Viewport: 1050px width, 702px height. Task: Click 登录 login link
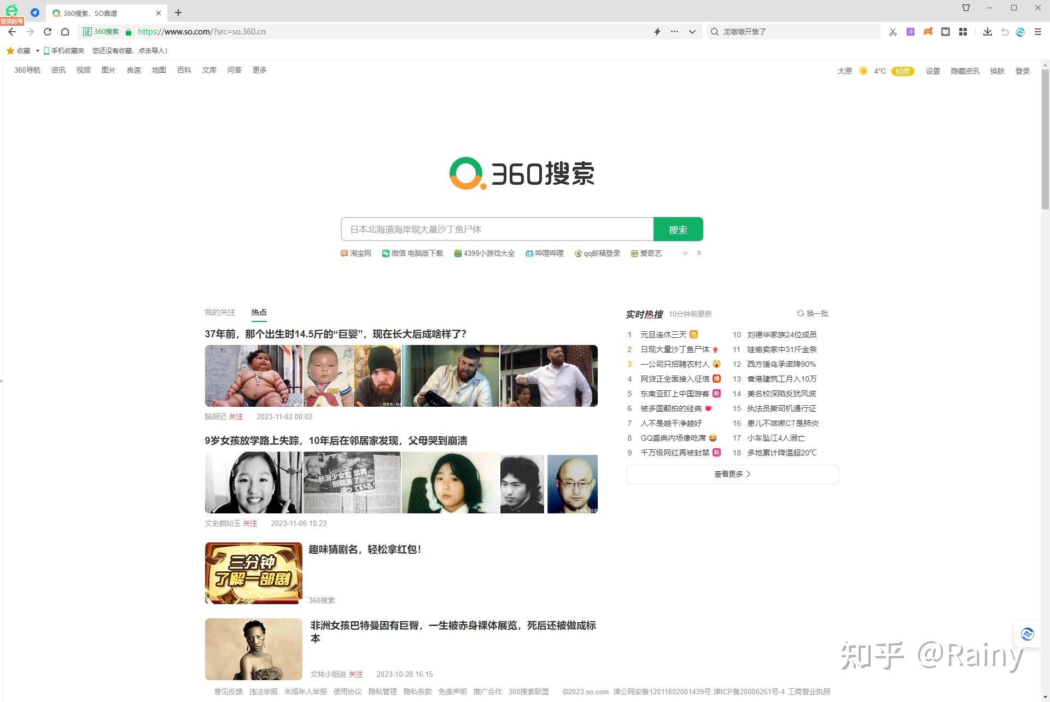1022,71
